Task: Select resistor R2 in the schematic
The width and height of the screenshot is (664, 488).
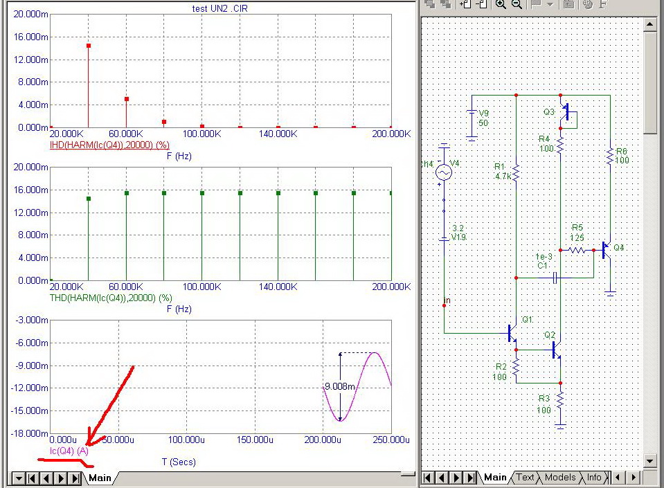Action: (516, 368)
